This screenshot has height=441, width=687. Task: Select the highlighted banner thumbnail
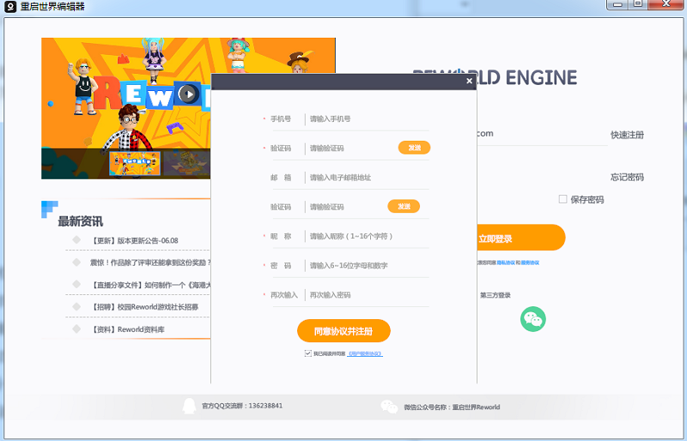pos(135,163)
